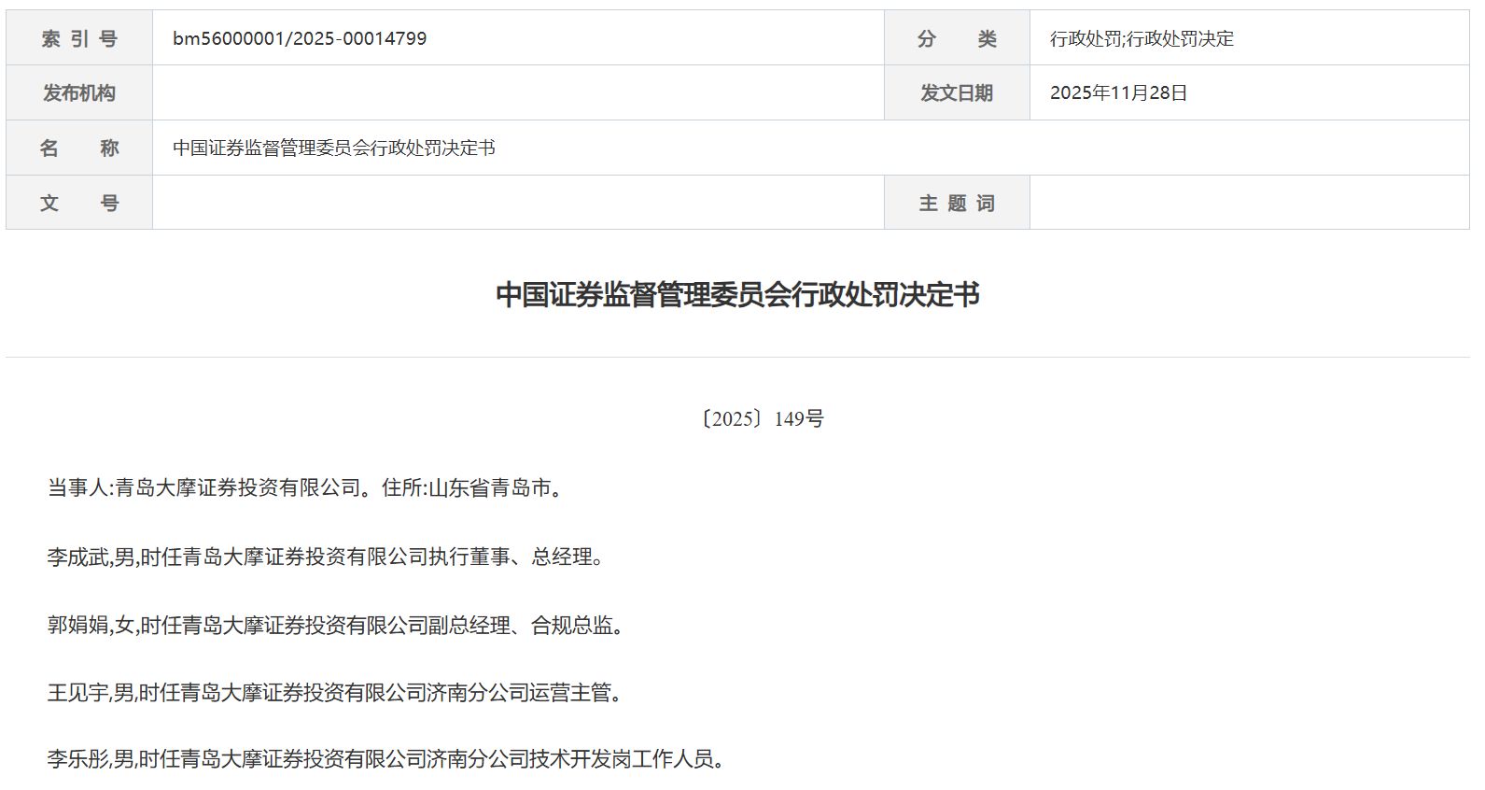Click the line starting with 当事人:青岛大摩证券
The image size is (1485, 790).
[307, 487]
